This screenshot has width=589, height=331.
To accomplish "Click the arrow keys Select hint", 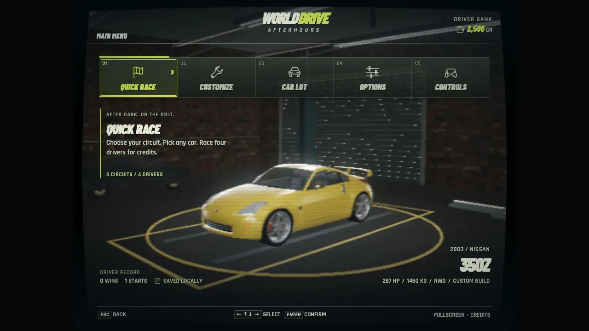I will tap(257, 314).
